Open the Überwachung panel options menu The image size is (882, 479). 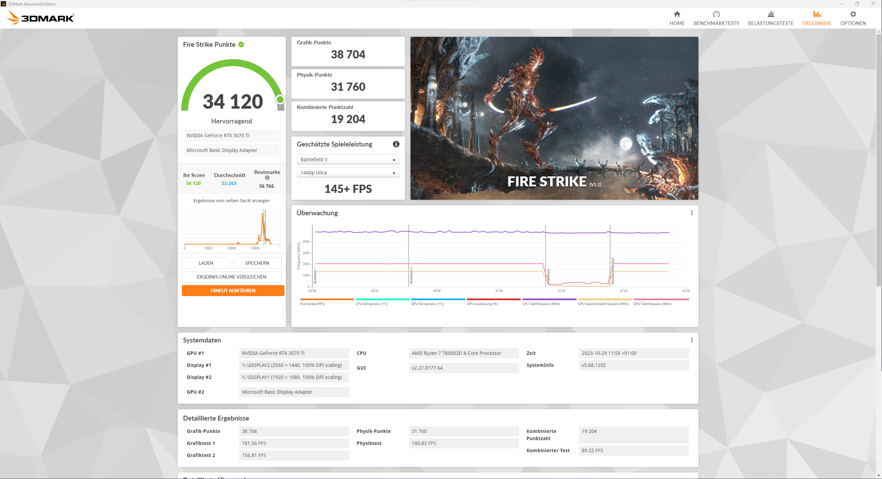[x=692, y=213]
